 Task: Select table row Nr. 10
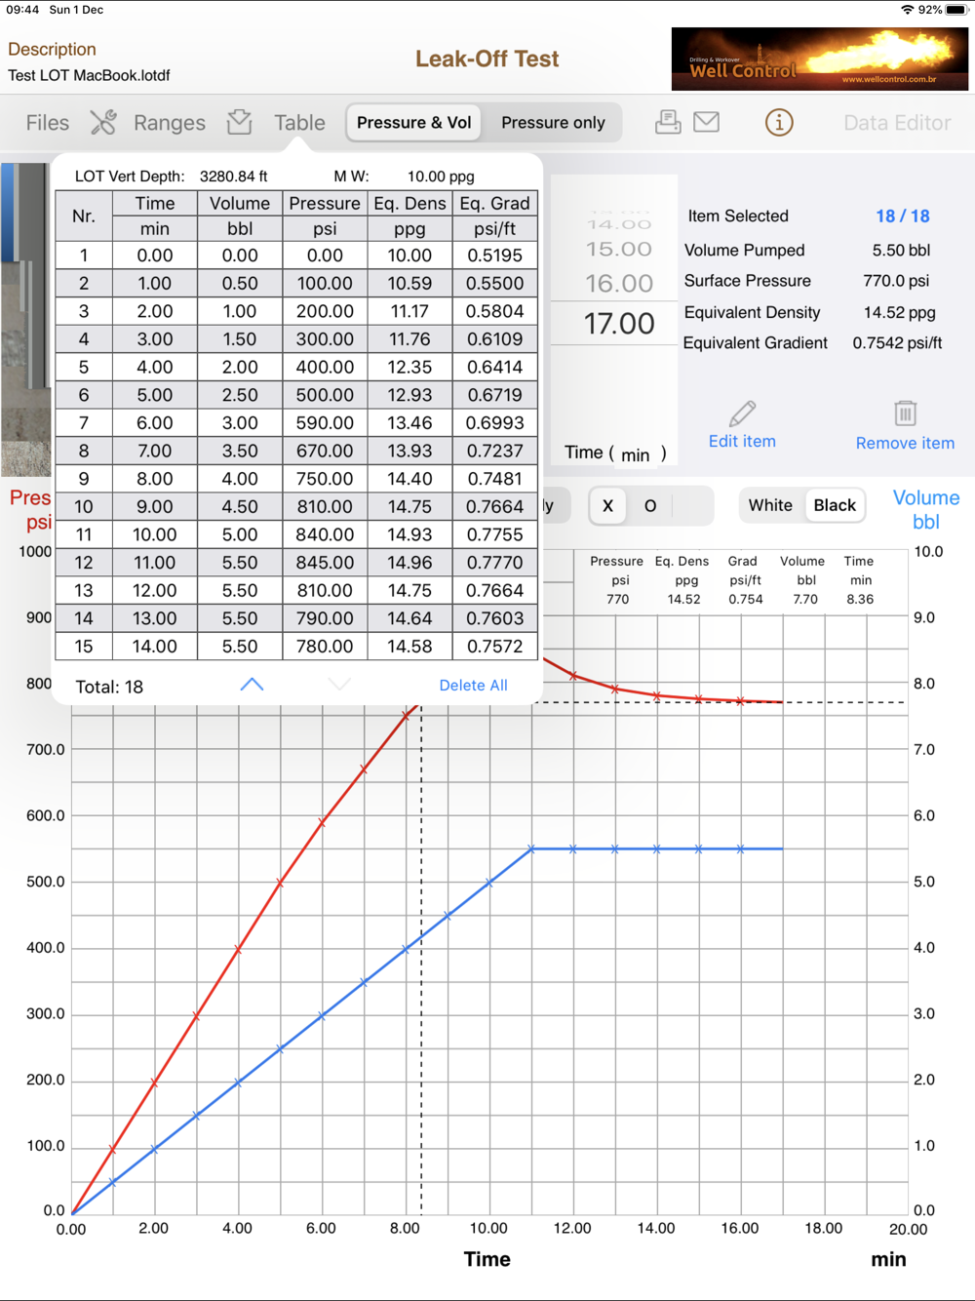(296, 507)
